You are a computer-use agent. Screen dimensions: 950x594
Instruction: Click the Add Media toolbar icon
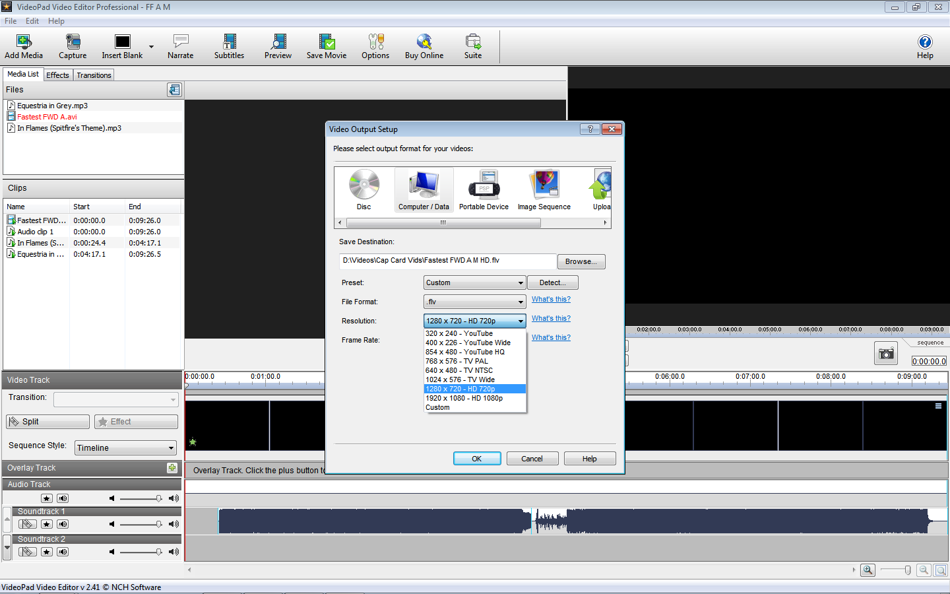24,46
